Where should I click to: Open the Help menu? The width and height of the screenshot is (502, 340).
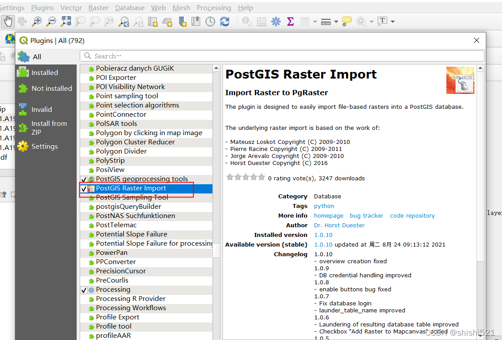point(245,8)
